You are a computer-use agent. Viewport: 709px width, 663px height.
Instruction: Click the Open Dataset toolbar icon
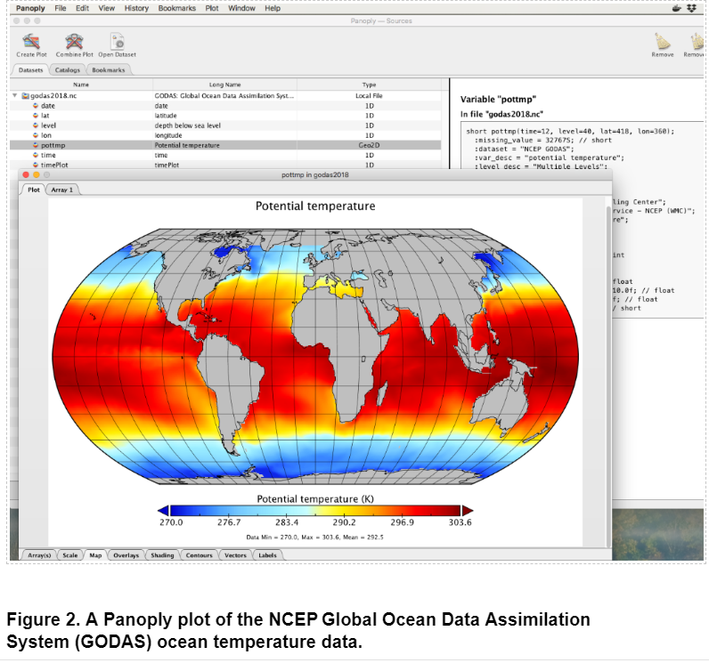pyautogui.click(x=117, y=42)
